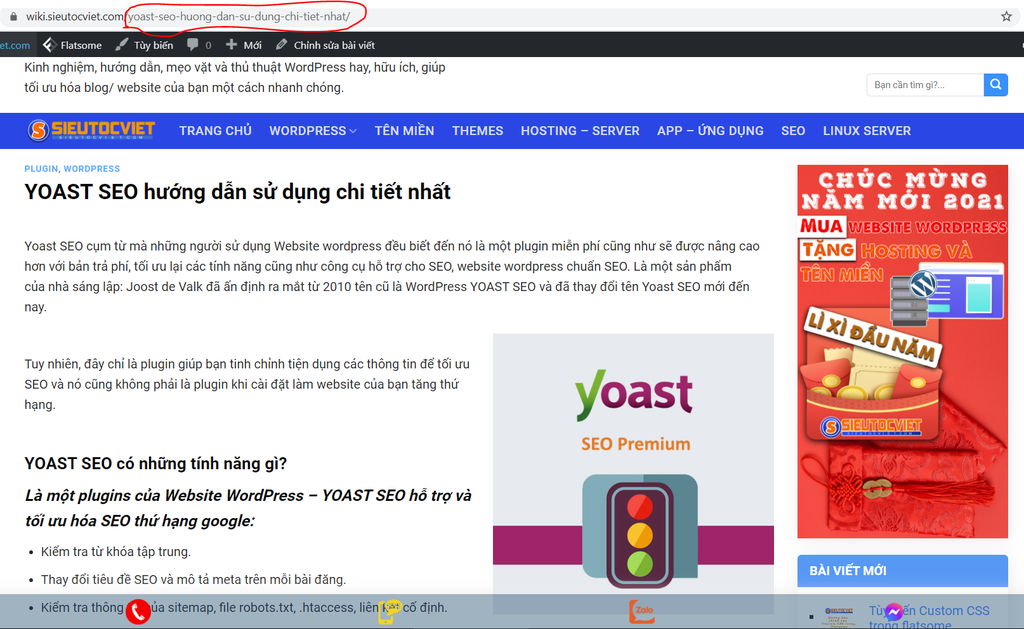Viewport: 1024px width, 629px height.
Task: Expand the WORDPRESS menu dropdown
Action: 313,131
